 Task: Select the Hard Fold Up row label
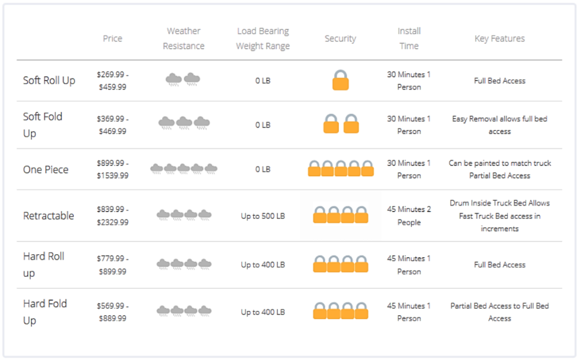tap(45, 311)
